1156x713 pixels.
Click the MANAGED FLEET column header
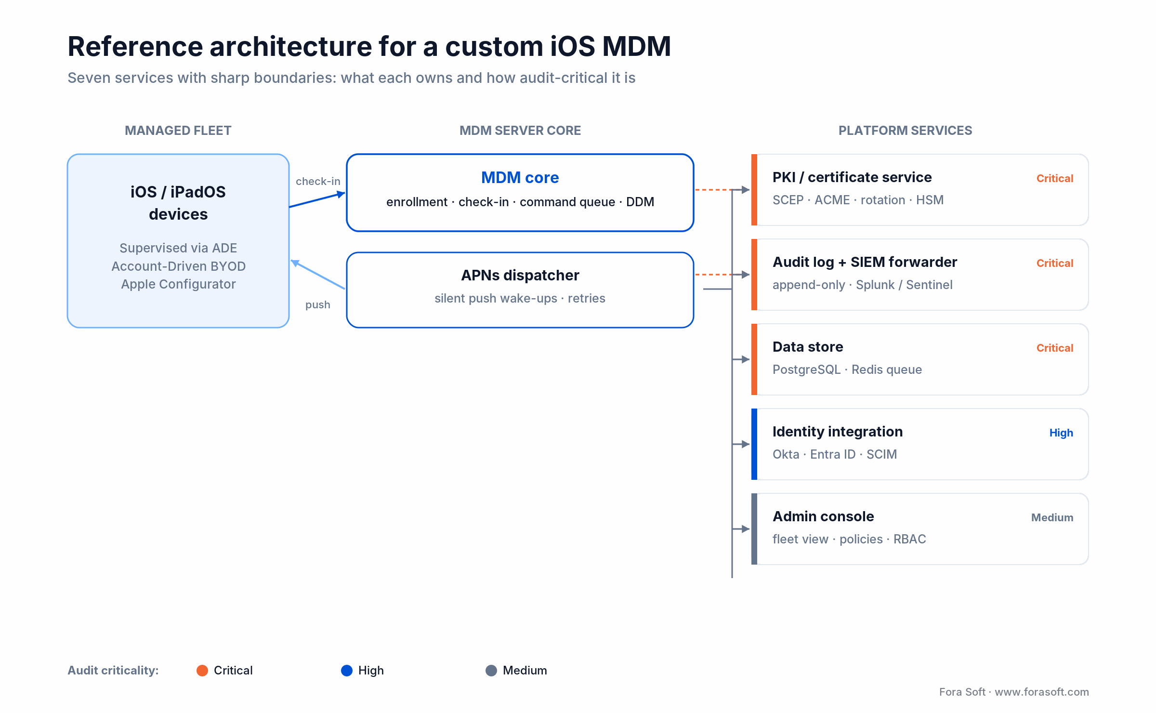point(178,131)
